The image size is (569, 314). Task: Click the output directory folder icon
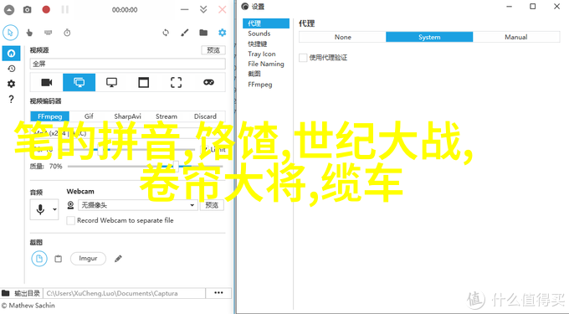tap(6, 293)
